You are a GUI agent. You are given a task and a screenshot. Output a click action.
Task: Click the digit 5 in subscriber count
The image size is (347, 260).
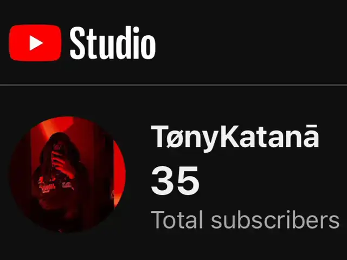click(188, 180)
